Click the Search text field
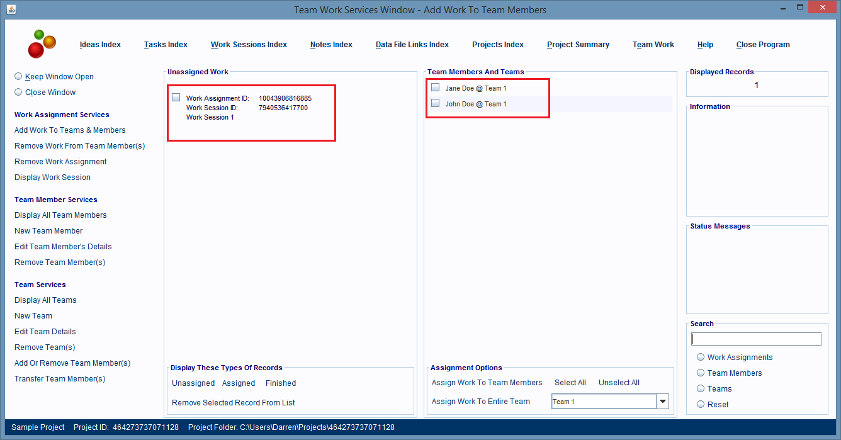The height and width of the screenshot is (440, 841). coord(756,339)
